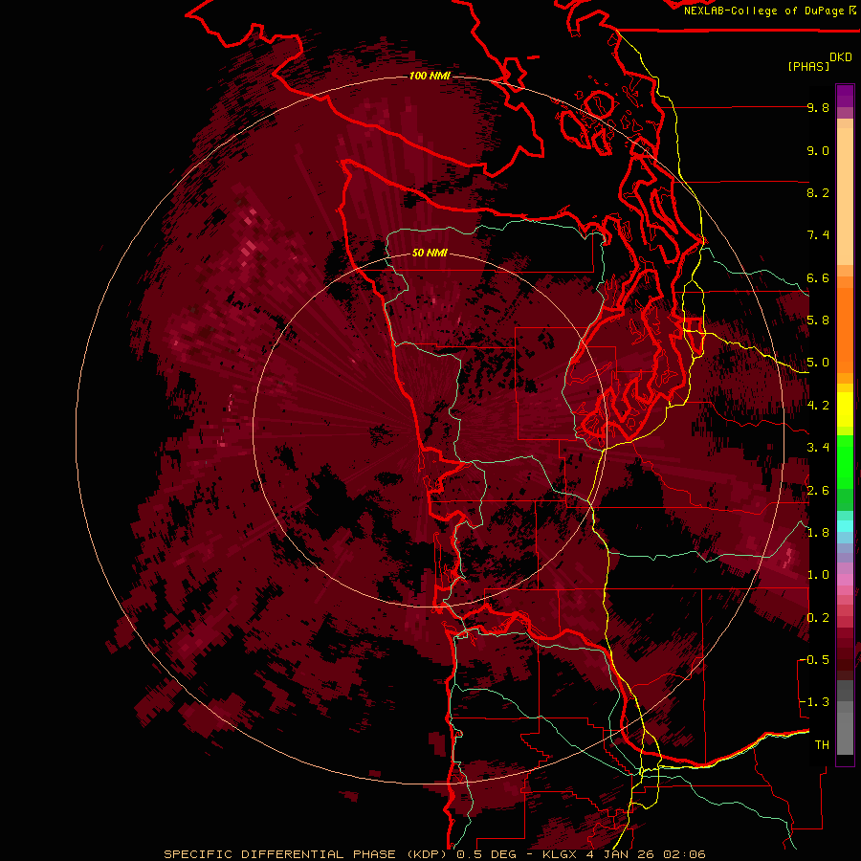Viewport: 861px width, 861px height.
Task: Click the 5.8 value on the color scale
Action: 818,320
